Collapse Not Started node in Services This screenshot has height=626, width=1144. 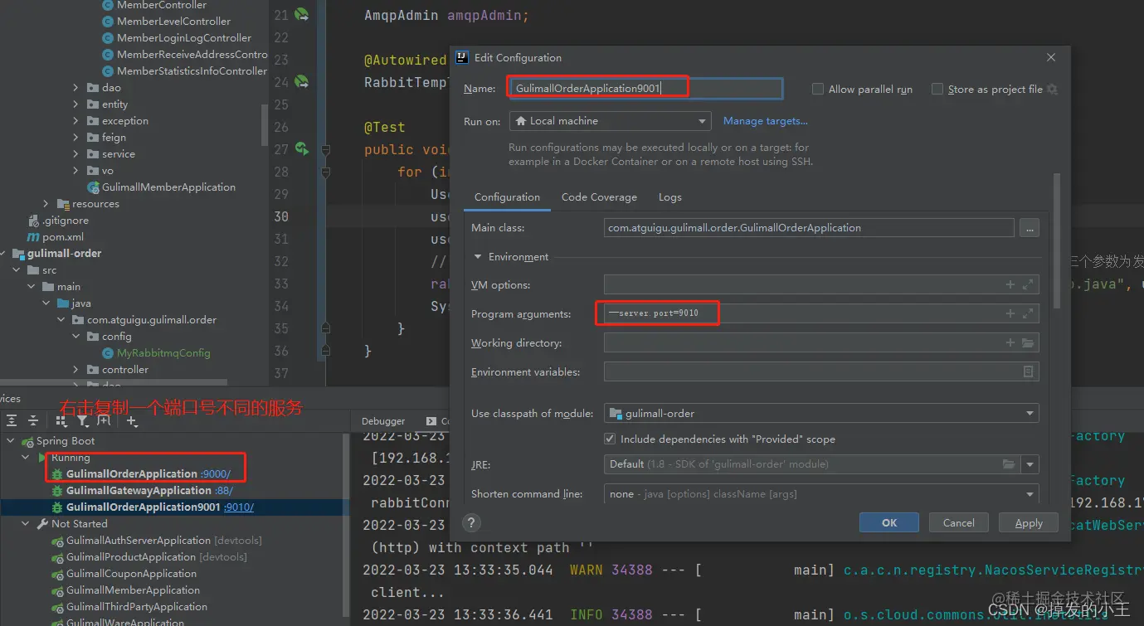tap(27, 524)
